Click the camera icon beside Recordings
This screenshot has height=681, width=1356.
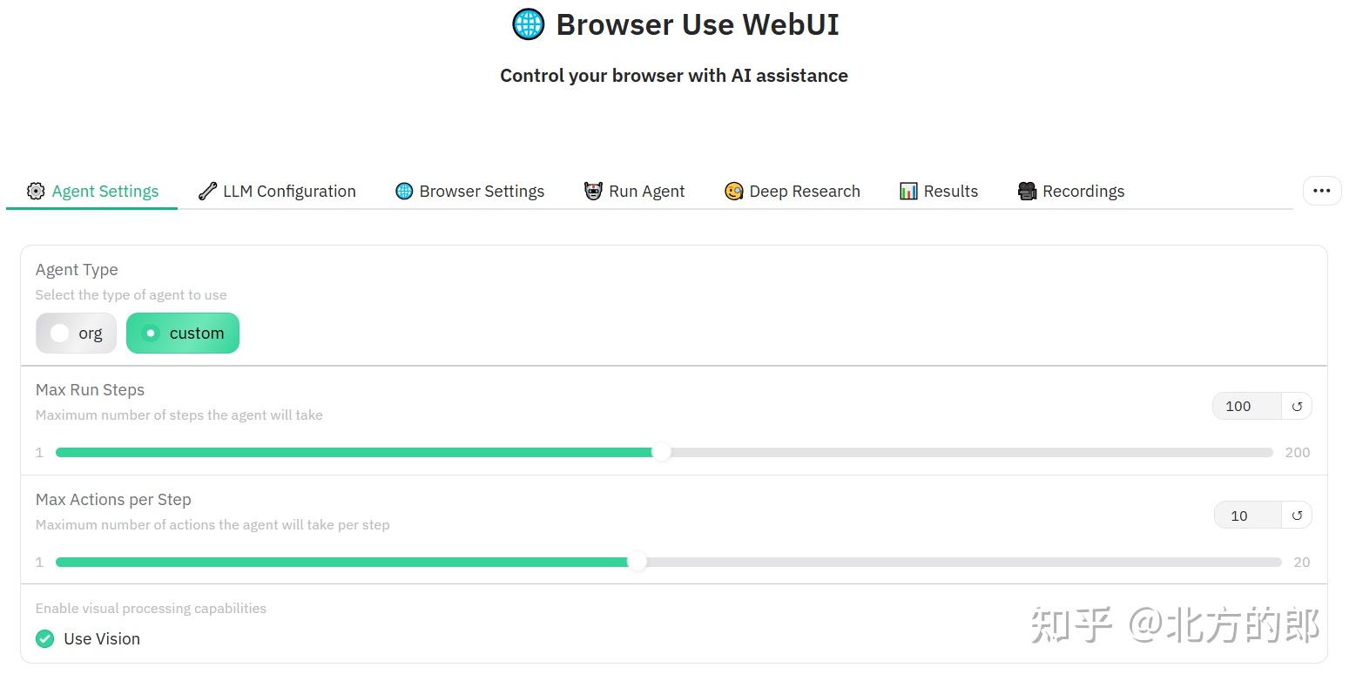pyautogui.click(x=1026, y=191)
